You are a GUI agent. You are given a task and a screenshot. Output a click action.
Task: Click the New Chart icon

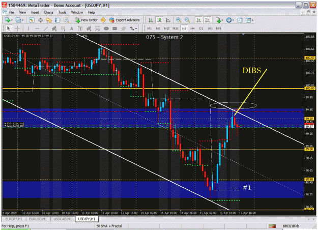coord(8,20)
